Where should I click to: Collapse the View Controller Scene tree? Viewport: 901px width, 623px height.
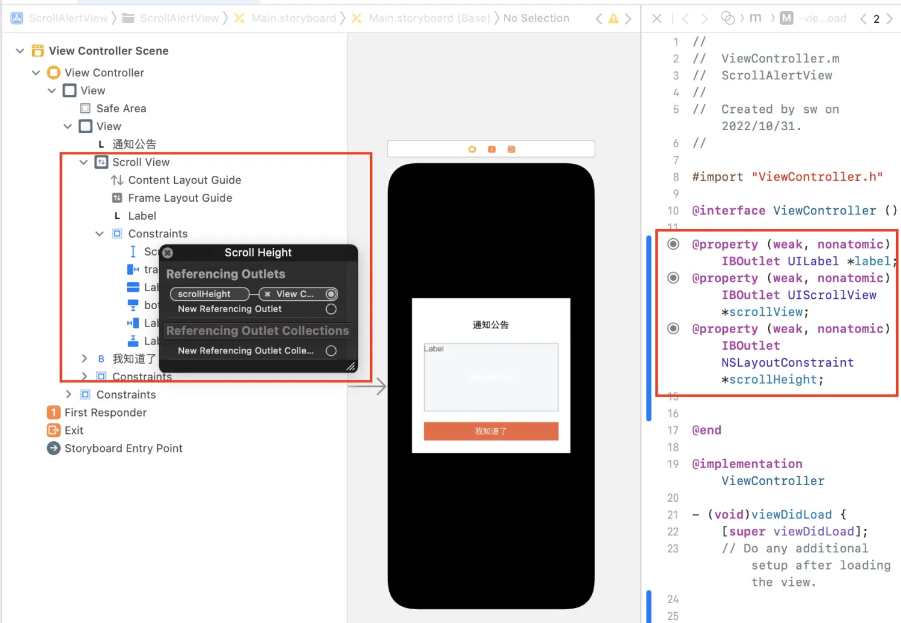click(x=20, y=51)
